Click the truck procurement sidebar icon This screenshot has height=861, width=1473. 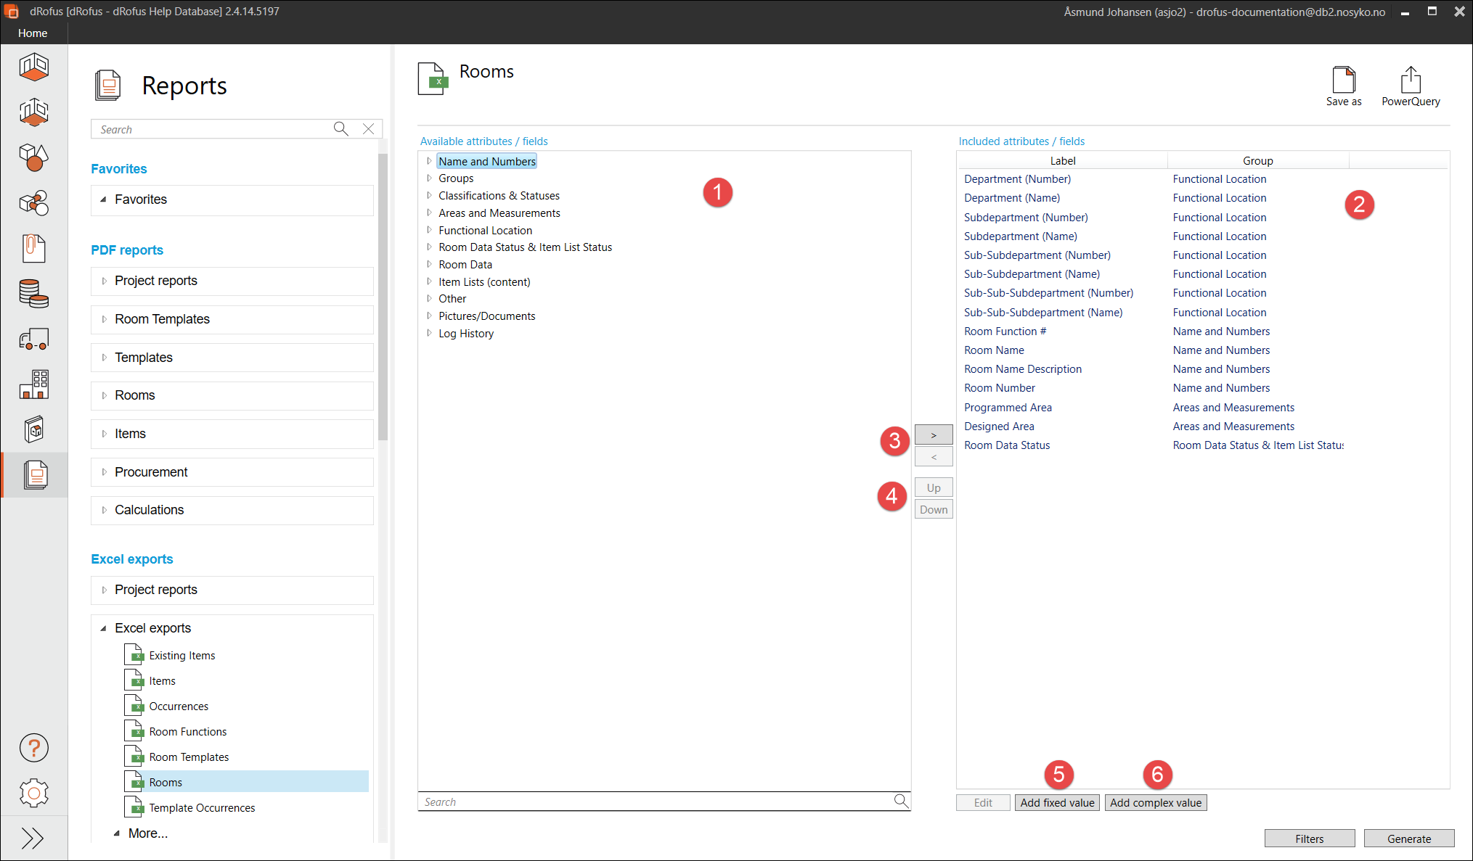pos(34,339)
